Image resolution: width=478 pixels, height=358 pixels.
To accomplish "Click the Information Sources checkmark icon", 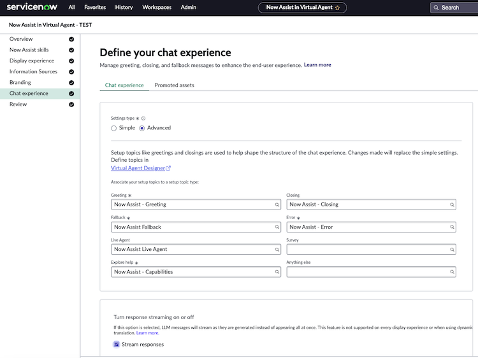I will click(71, 72).
